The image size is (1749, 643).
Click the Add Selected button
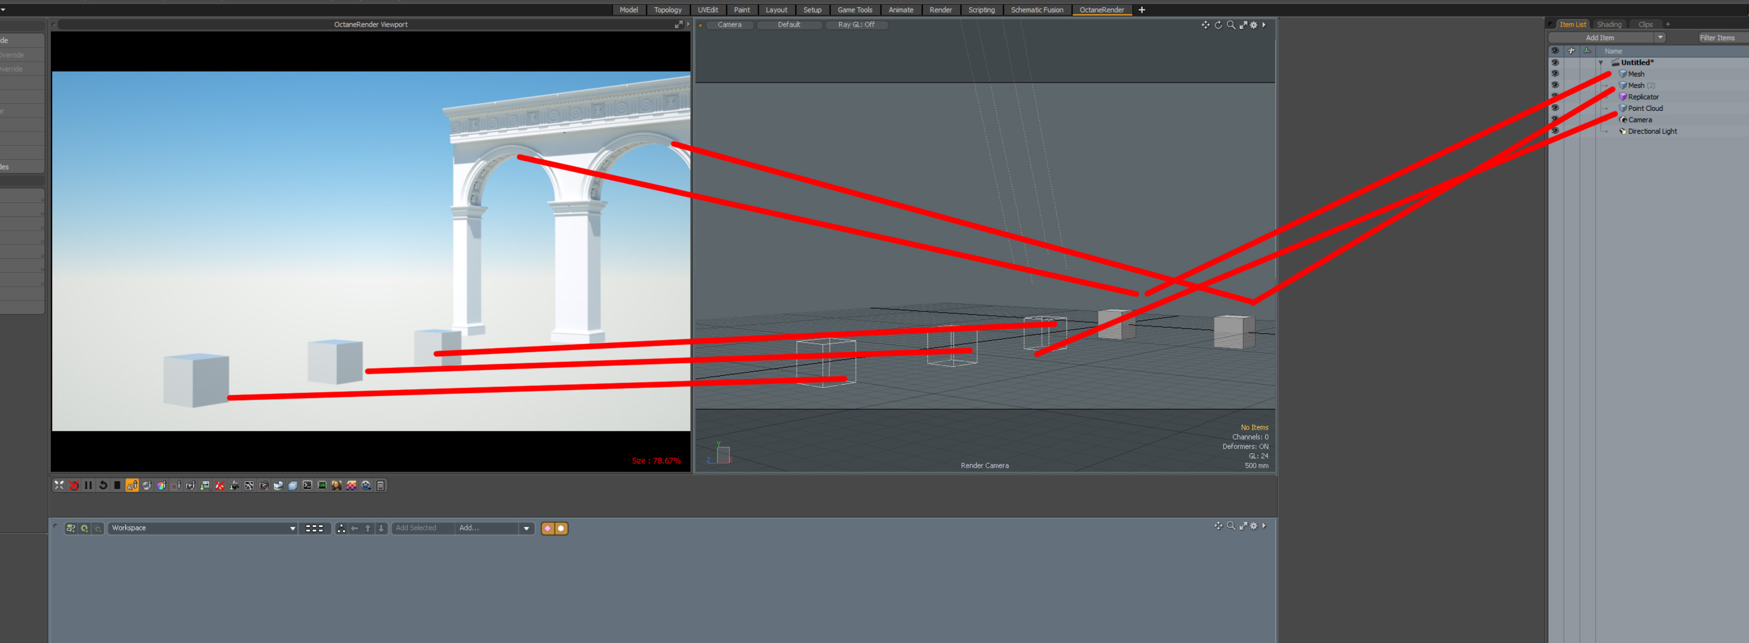(x=416, y=528)
